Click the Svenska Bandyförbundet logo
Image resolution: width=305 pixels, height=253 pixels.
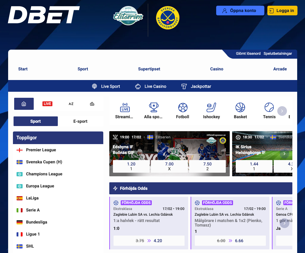(x=168, y=18)
